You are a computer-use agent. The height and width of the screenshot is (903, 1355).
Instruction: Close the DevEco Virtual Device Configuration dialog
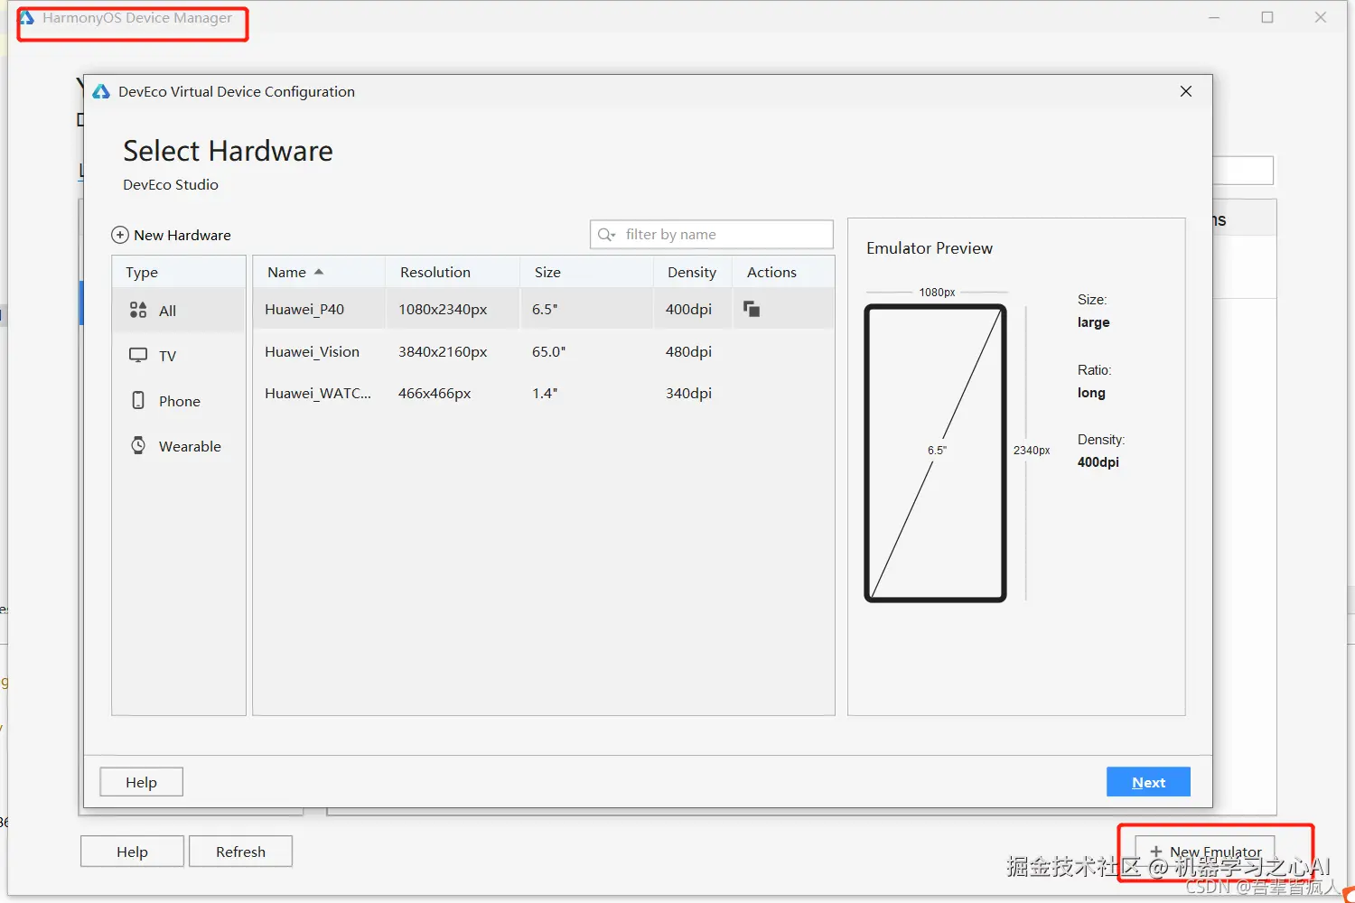click(x=1186, y=91)
